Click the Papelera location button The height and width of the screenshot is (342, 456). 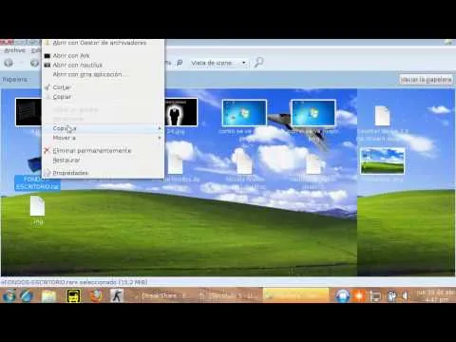15,80
